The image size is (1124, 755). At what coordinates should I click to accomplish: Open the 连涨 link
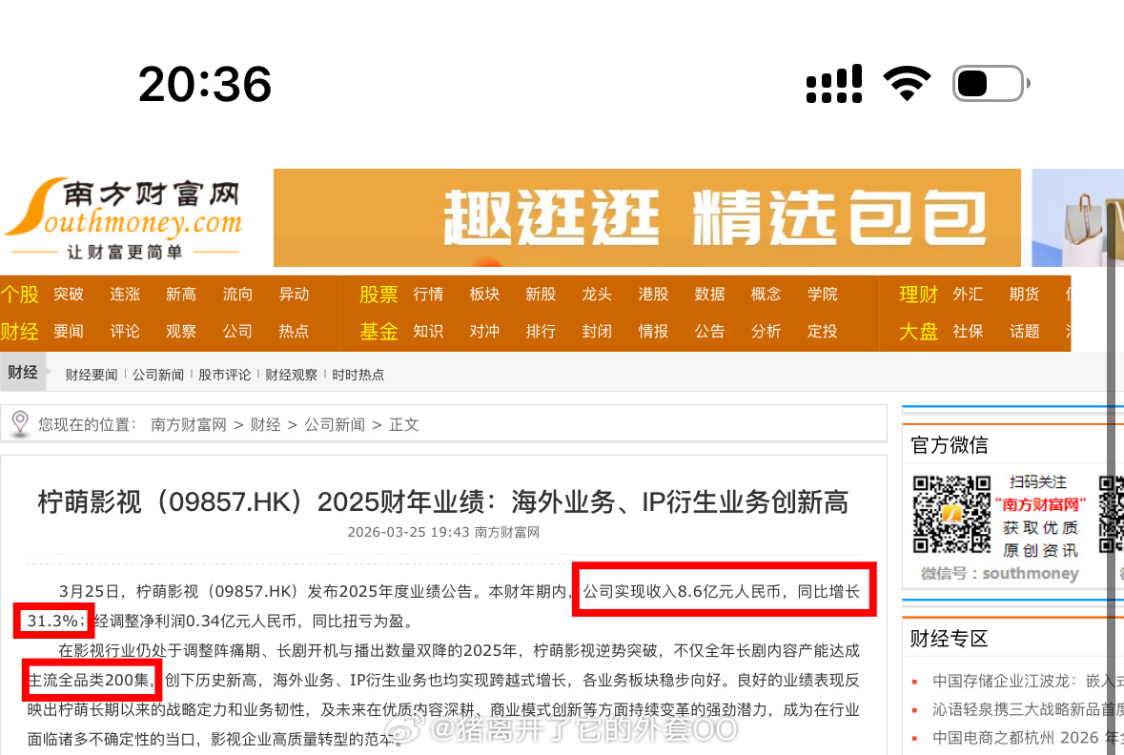pos(125,294)
